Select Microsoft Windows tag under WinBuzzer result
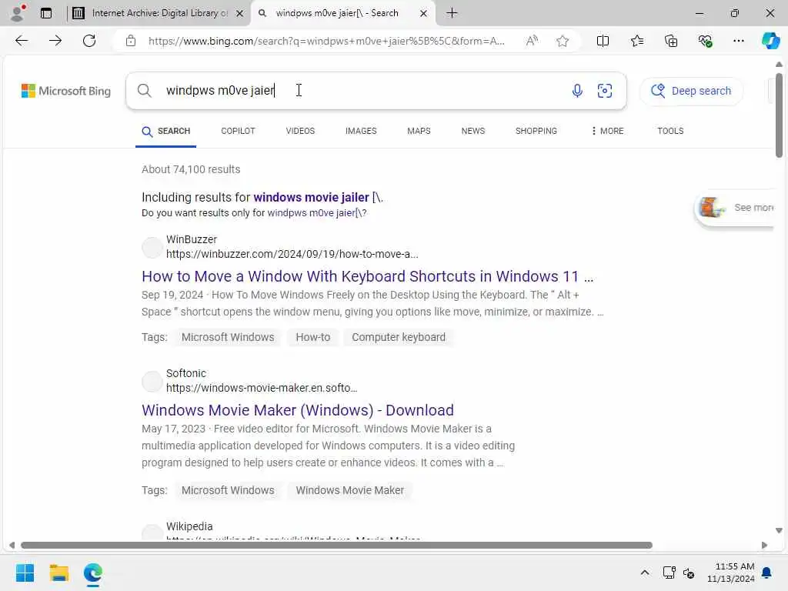 [228, 337]
